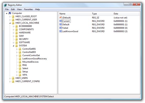145x103 pixels.
Task: Click the SAM folder icon
Action: coord(17,36)
